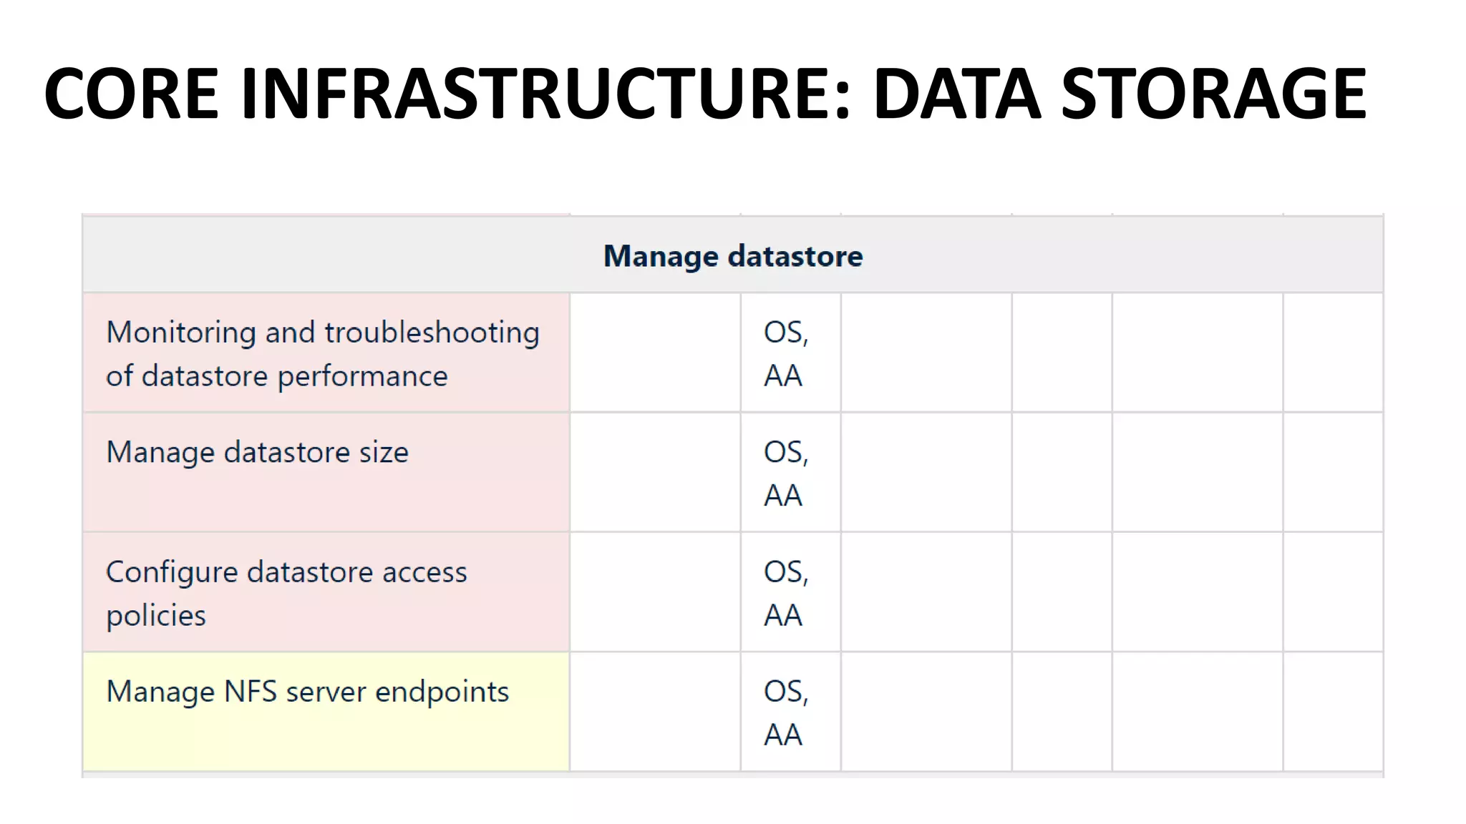Screen dimensions: 1466x824
Task: Click the last empty column in NFS endpoints row
Action: pos(1332,712)
